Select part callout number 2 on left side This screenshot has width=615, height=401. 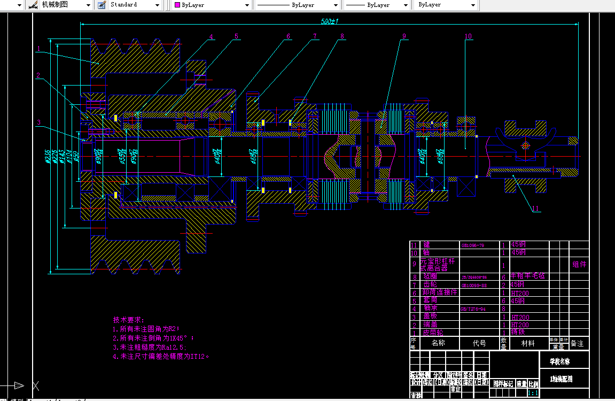(38, 75)
